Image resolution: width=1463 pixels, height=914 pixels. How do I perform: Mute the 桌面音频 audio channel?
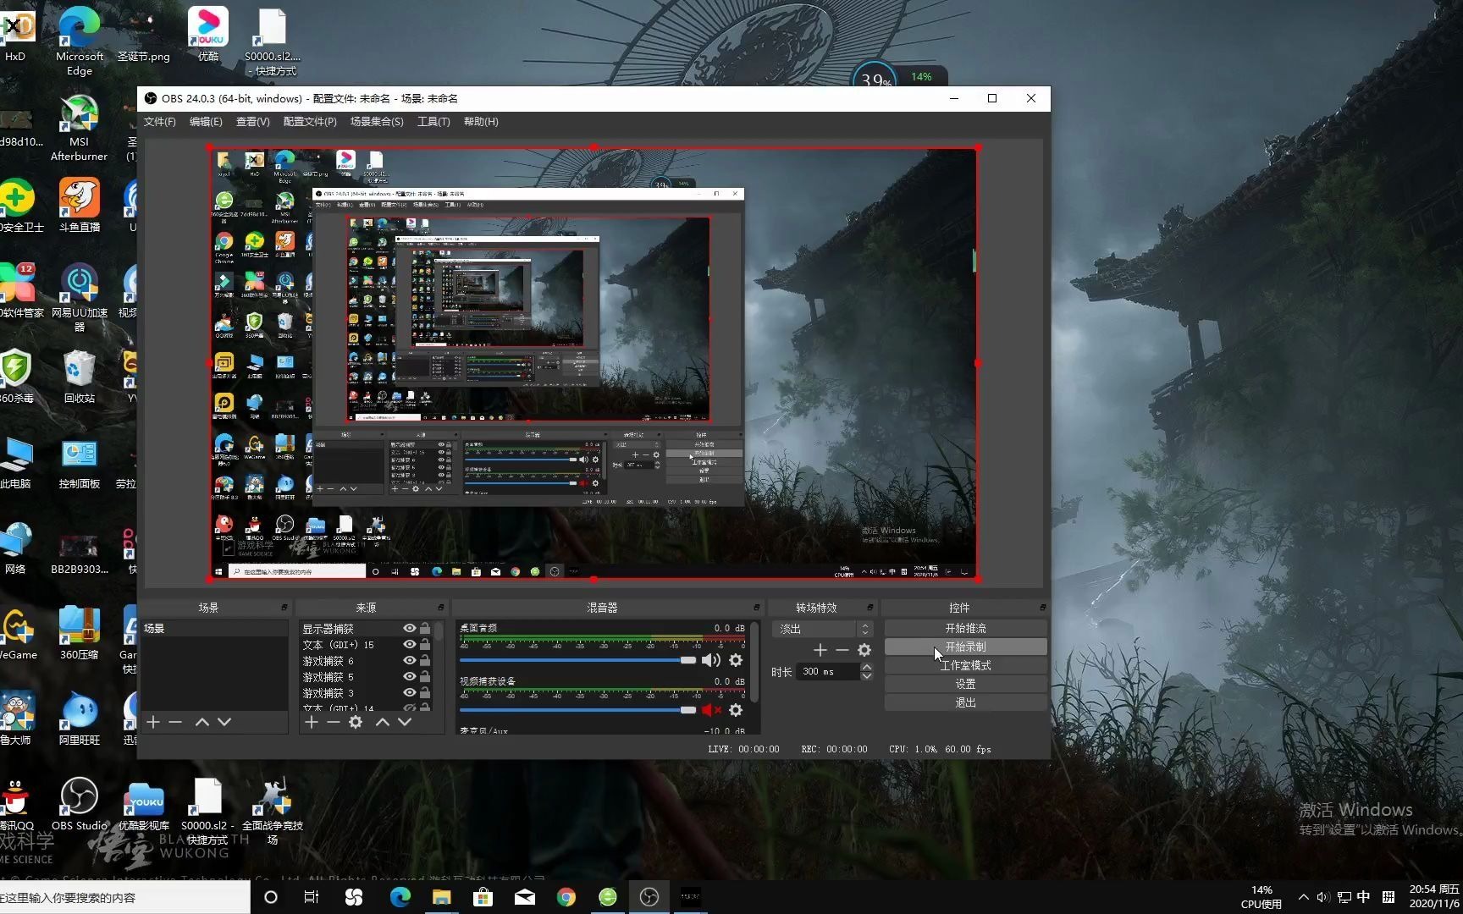pos(711,660)
